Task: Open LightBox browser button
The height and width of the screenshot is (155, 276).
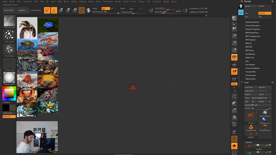Action: coord(22,10)
